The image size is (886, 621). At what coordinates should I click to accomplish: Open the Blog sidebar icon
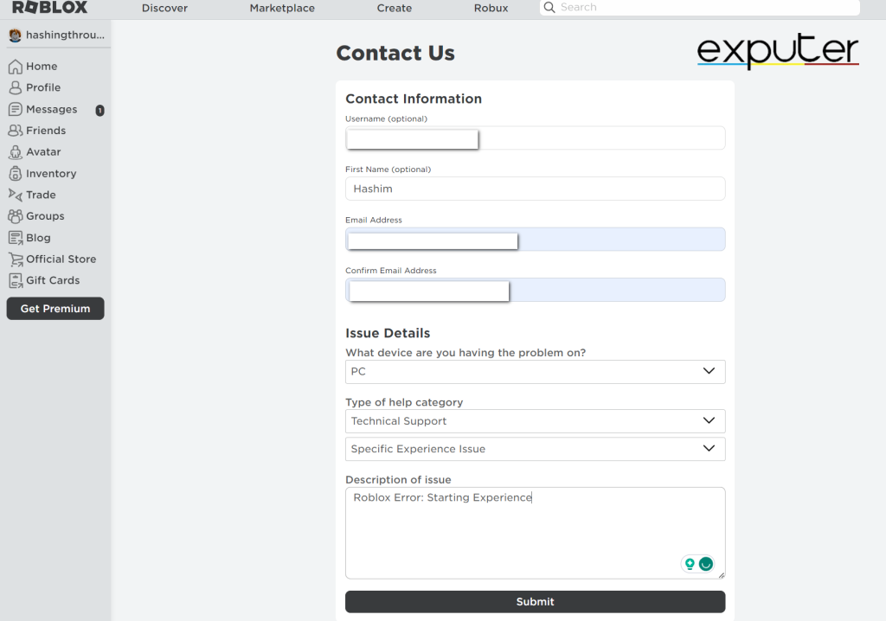point(15,237)
